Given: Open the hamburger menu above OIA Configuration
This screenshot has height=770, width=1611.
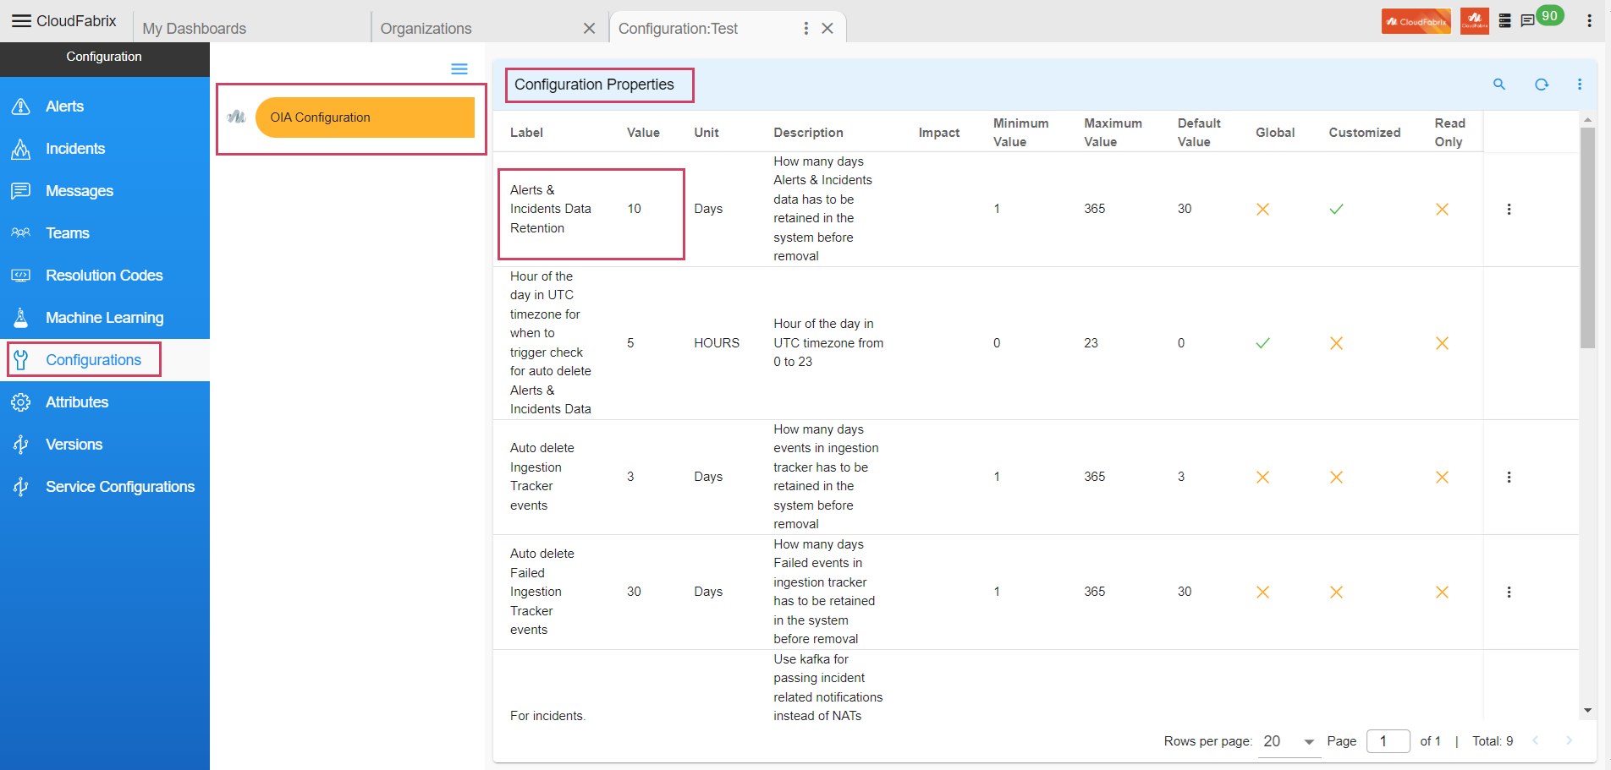Looking at the screenshot, I should tap(459, 68).
